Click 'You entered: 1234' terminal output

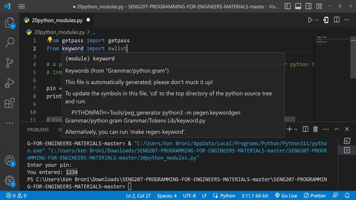point(52,172)
